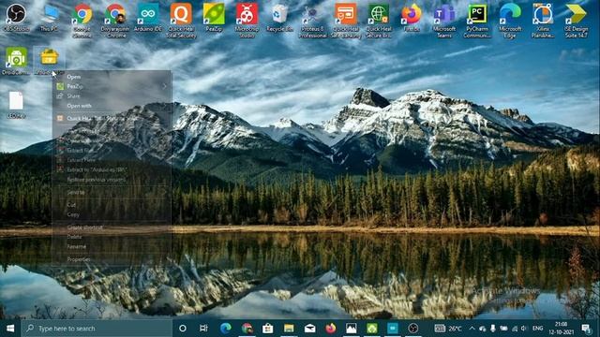Screen dimensions: 600x337
Task: Click the battery tray icon
Action: click(503, 329)
